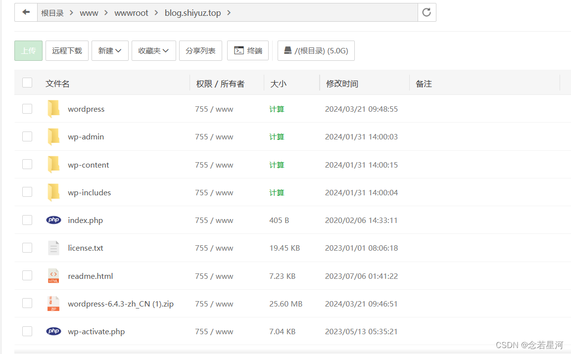This screenshot has height=354, width=571.
Task: Click the readme.html HTML file icon
Action: click(53, 276)
